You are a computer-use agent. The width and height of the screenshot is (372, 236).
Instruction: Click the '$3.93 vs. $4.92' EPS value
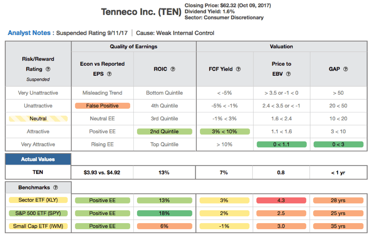pyautogui.click(x=102, y=172)
